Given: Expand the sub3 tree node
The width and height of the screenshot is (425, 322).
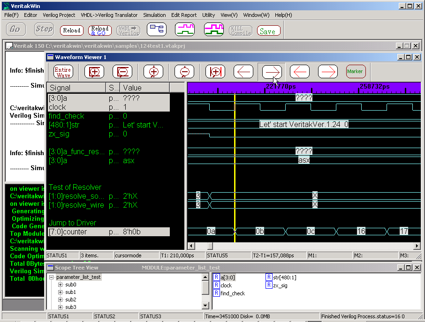Looking at the screenshot, I should coord(60,307).
